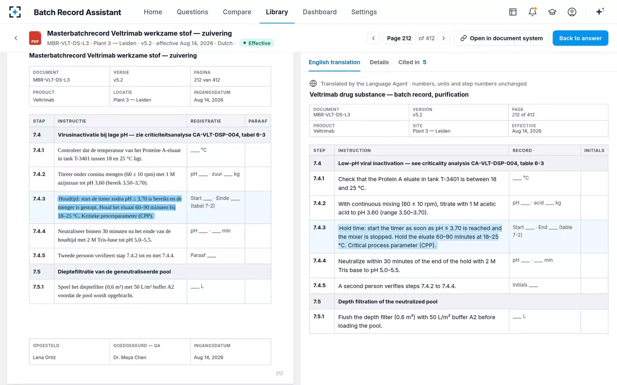Click English 7.5 Depth filtration heading
Image resolution: width=617 pixels, height=385 pixels.
(x=388, y=302)
